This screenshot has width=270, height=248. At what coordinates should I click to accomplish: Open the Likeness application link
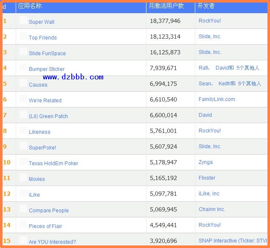click(x=39, y=132)
